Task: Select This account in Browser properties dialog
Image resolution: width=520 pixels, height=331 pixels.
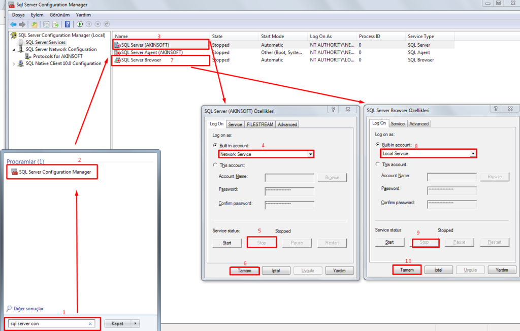Action: [378, 164]
